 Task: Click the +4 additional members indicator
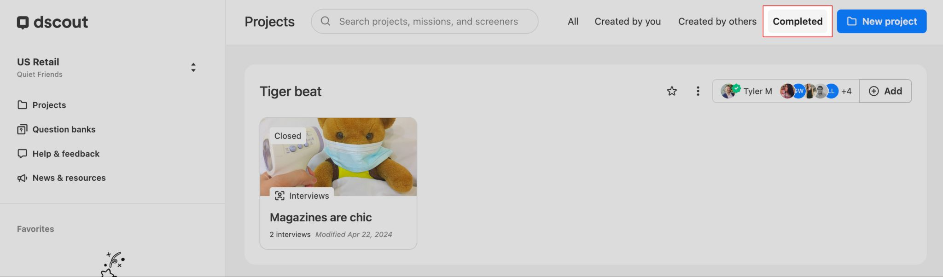846,91
